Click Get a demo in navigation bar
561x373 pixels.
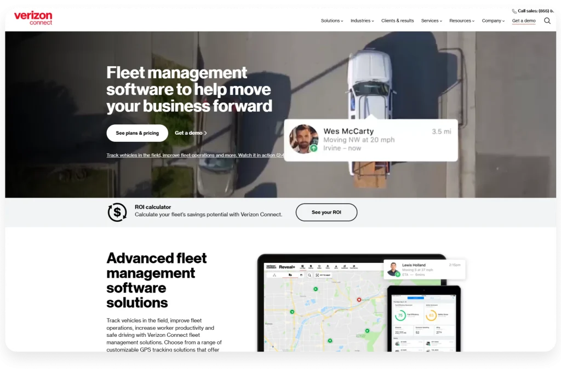click(x=523, y=21)
